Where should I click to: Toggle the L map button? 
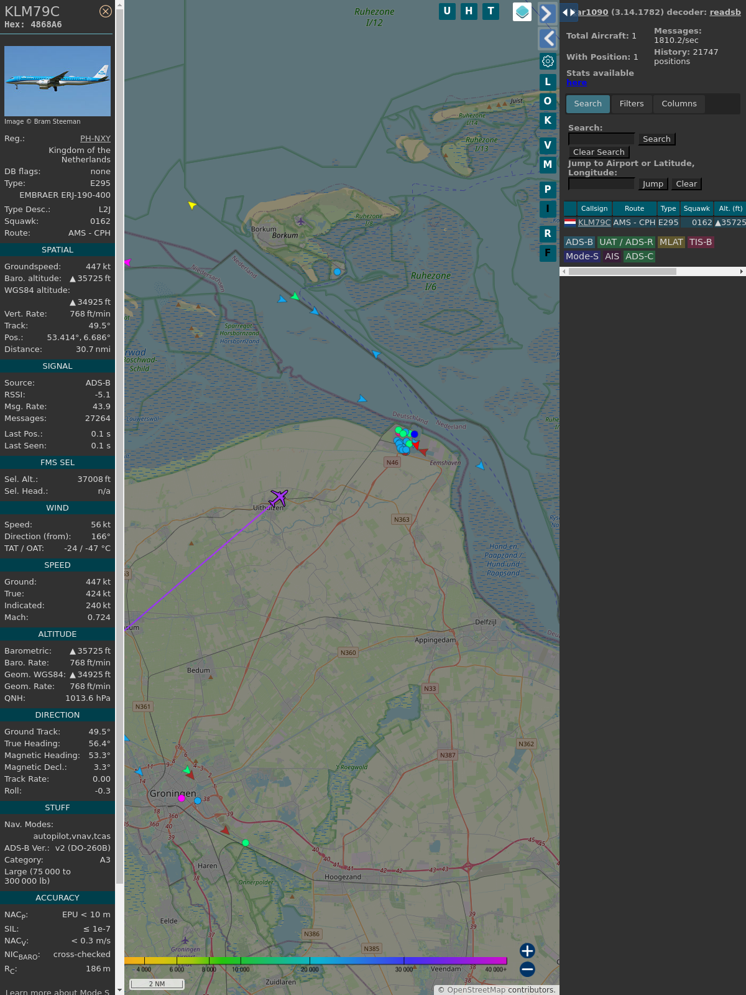pos(548,82)
